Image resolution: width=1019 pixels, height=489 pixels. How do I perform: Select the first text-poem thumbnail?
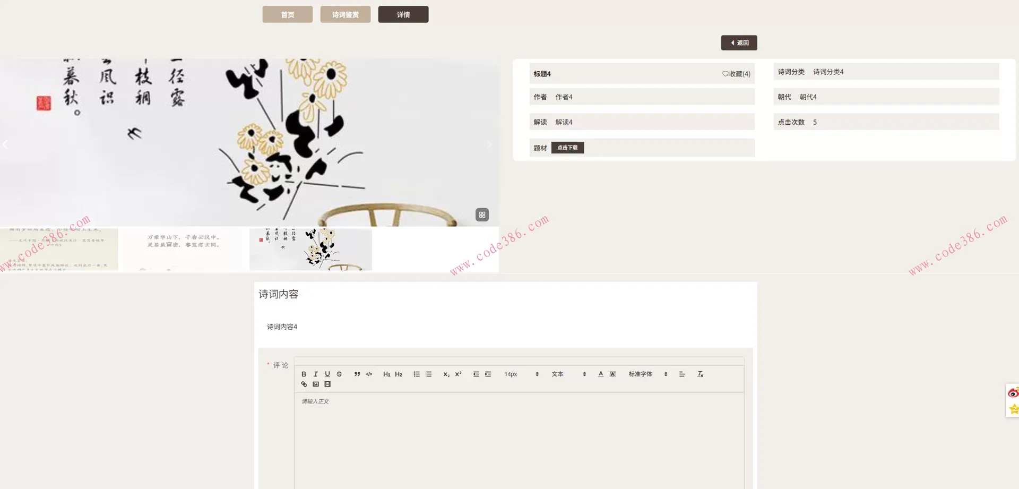pos(59,250)
